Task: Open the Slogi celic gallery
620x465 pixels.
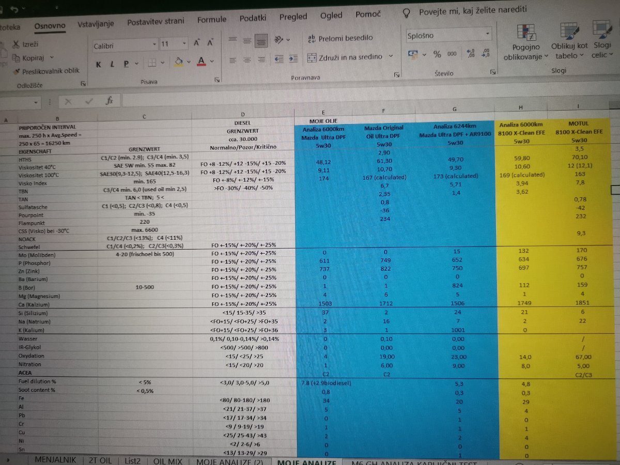Action: tap(601, 40)
